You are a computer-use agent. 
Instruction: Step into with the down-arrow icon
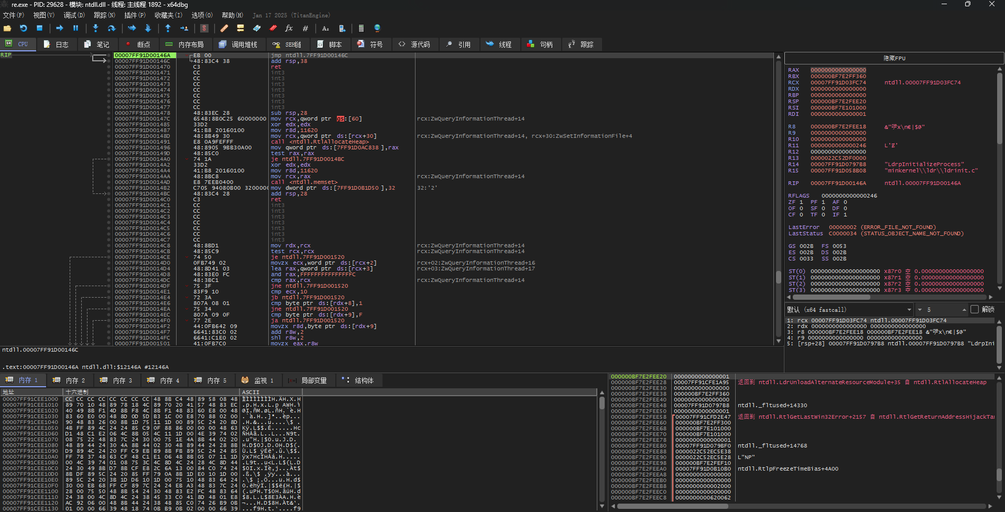click(95, 28)
